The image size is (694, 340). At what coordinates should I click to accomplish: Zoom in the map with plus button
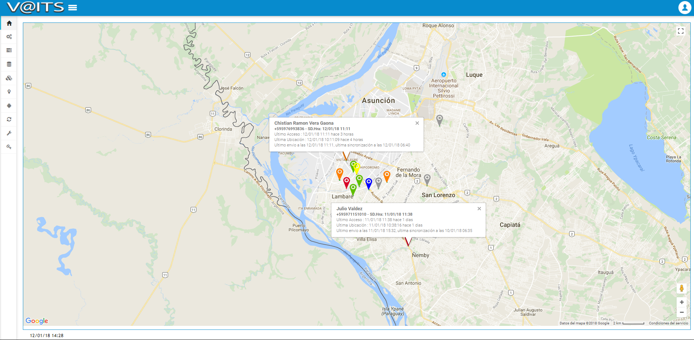click(x=682, y=302)
